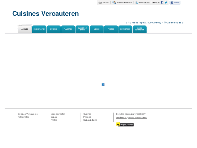Open the Info Éditeur footer link
The height and width of the screenshot is (148, 197).
click(121, 118)
